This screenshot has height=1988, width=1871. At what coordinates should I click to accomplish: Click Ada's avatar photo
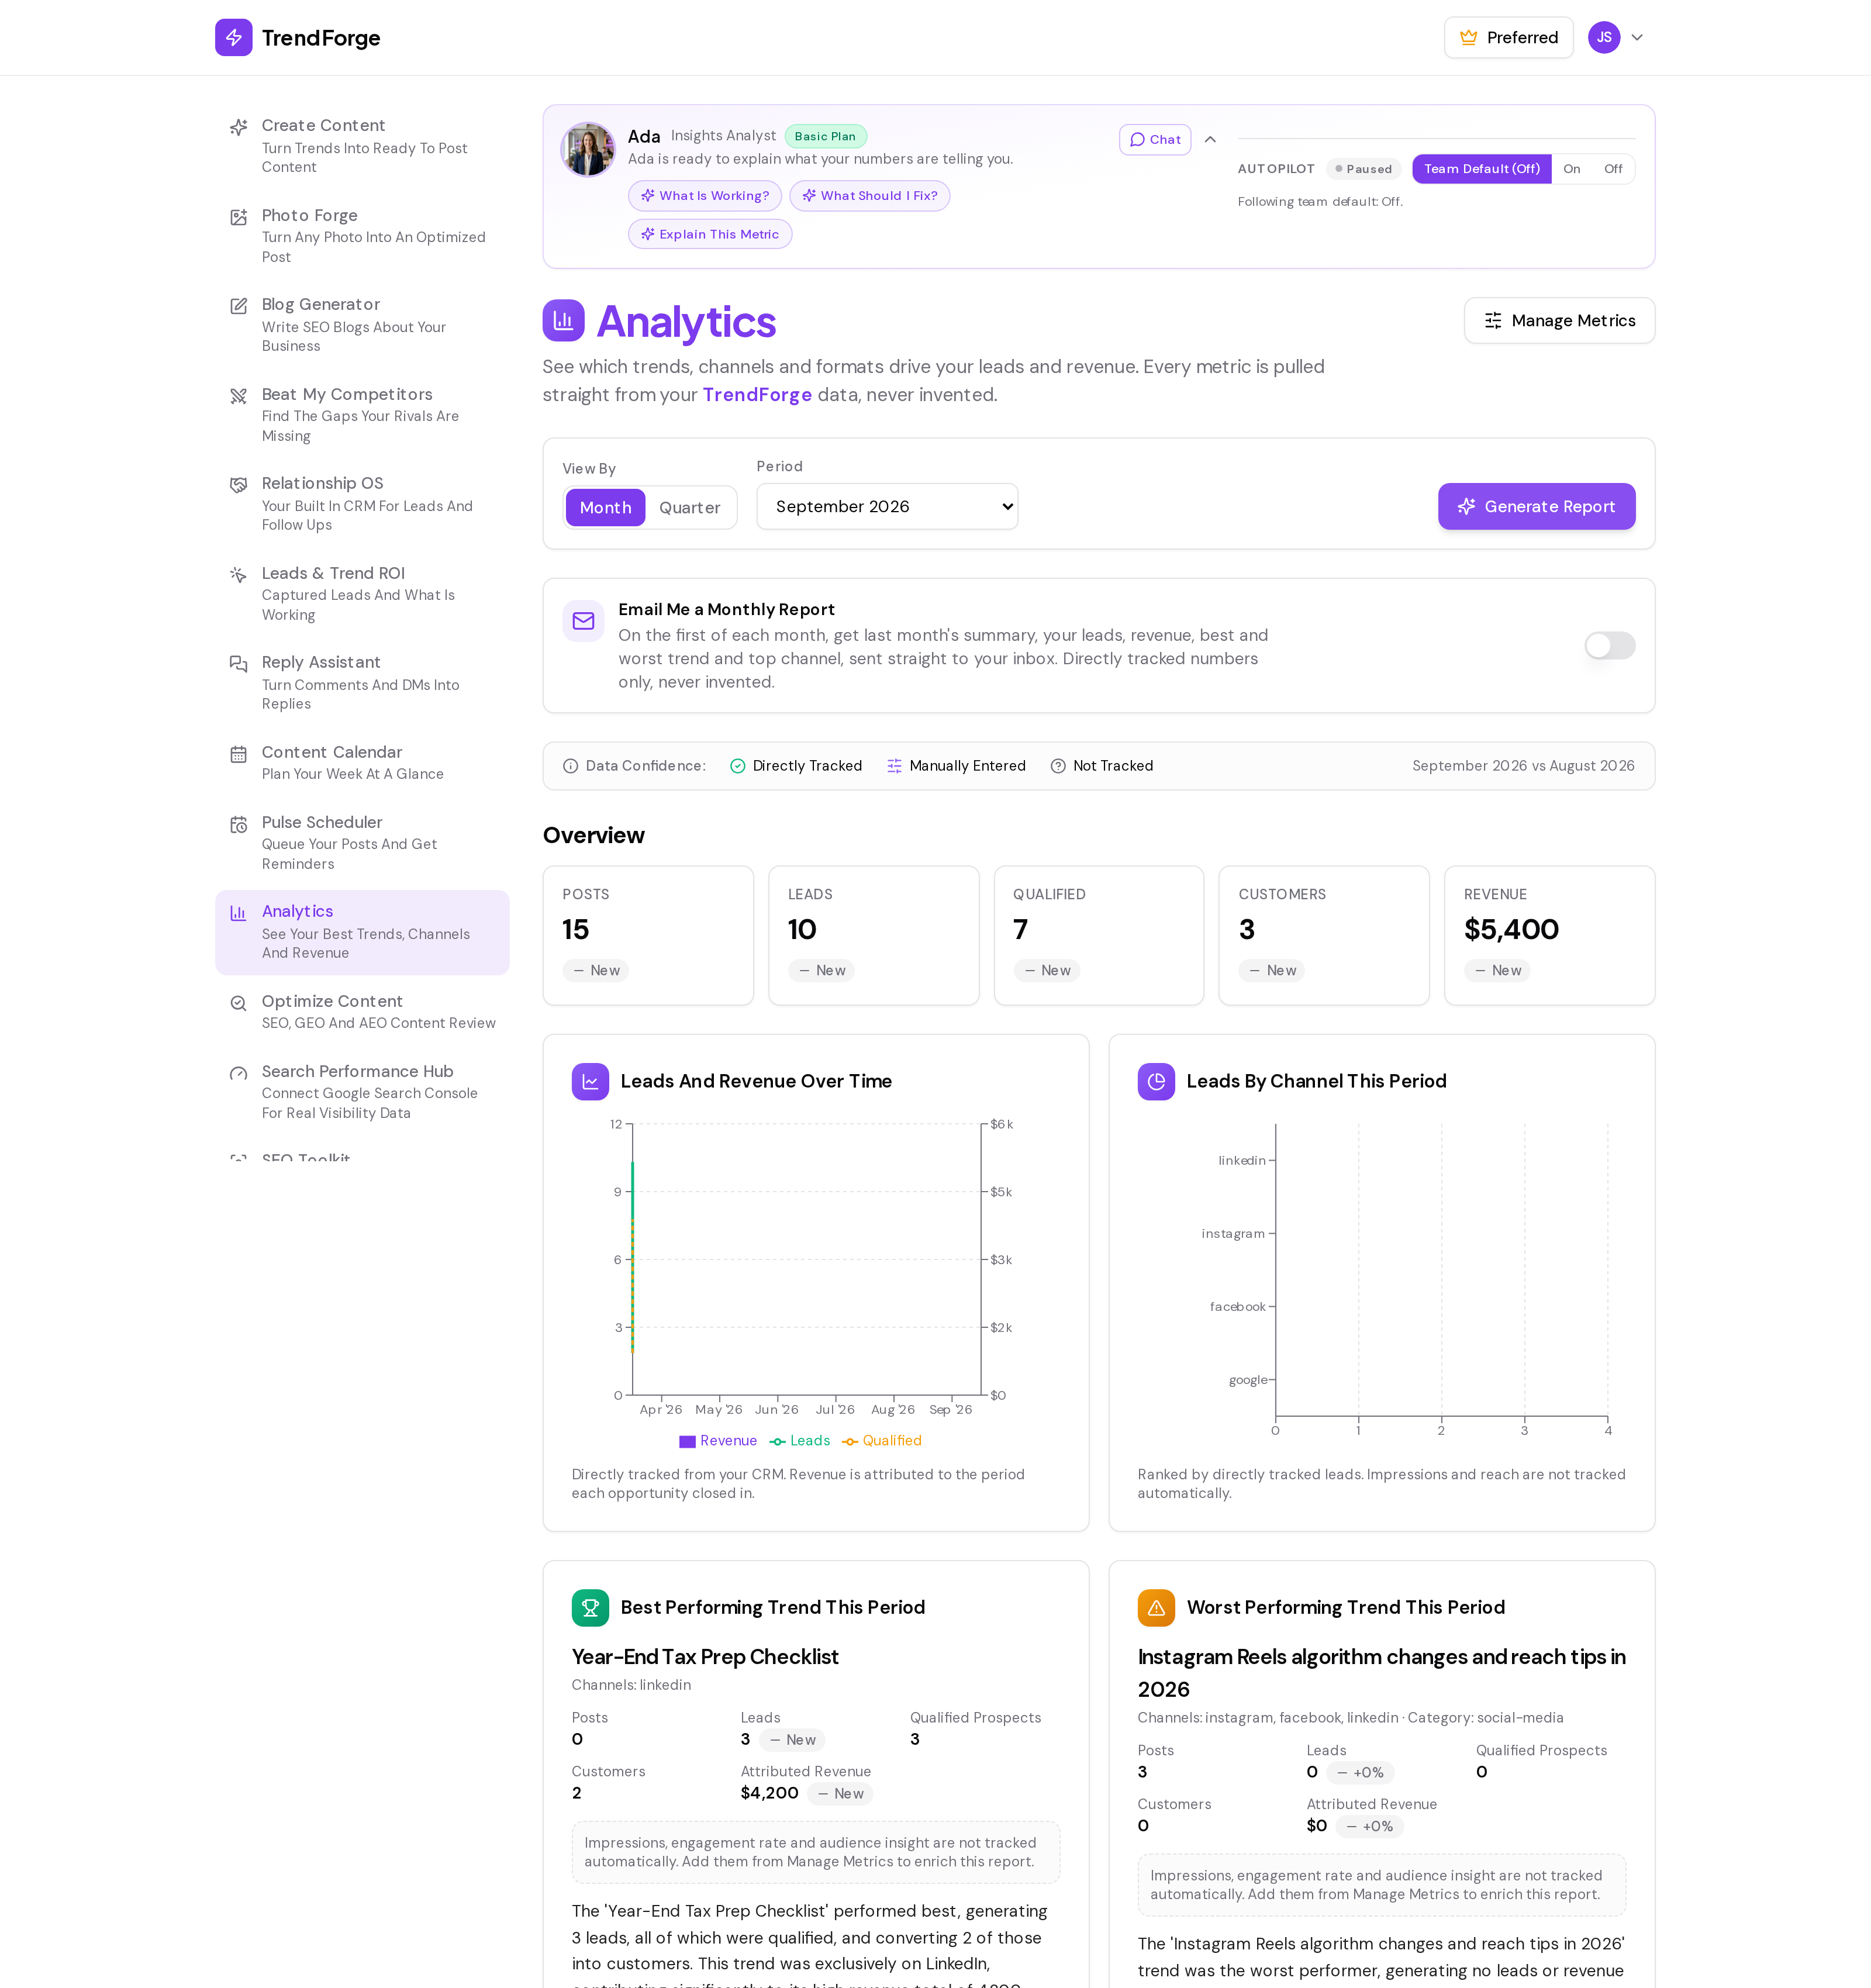tap(588, 150)
